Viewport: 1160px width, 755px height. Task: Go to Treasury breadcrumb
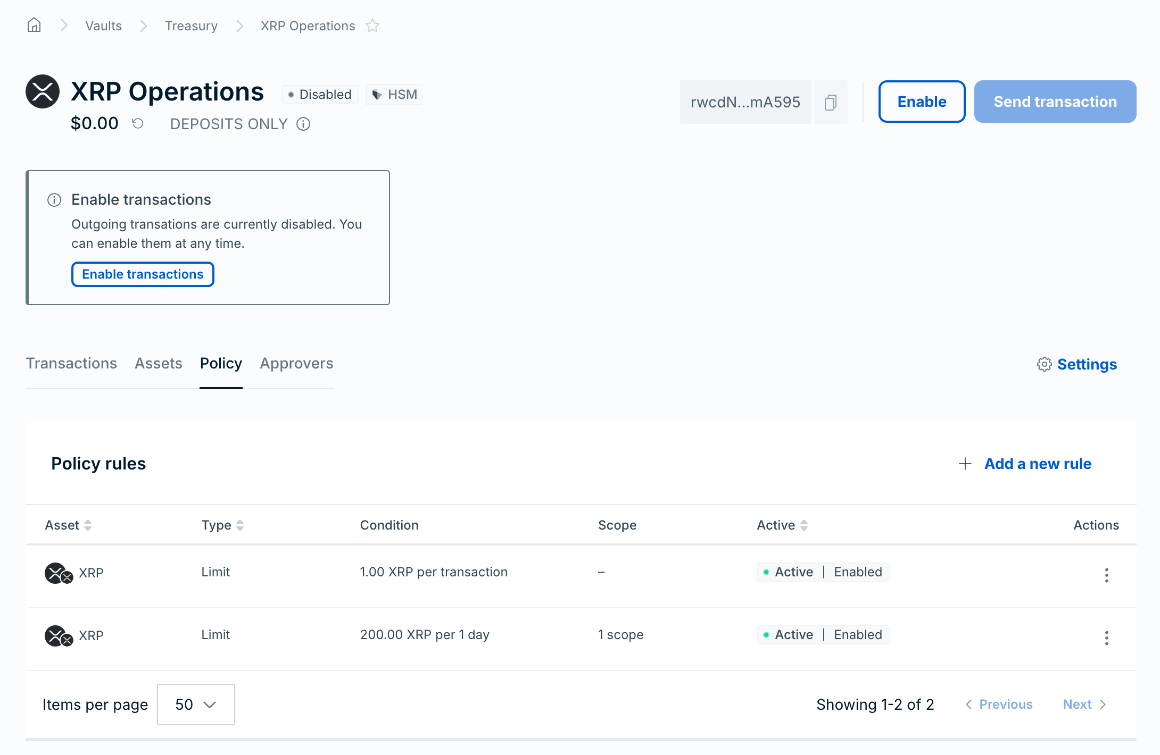point(191,26)
